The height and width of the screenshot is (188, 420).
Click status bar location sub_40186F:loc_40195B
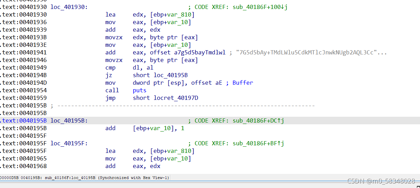70,178
